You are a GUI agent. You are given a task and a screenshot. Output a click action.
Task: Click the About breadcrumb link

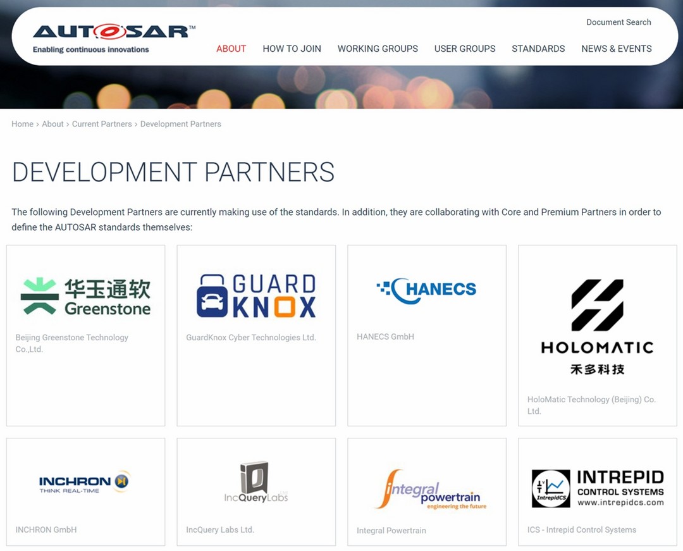pyautogui.click(x=52, y=124)
